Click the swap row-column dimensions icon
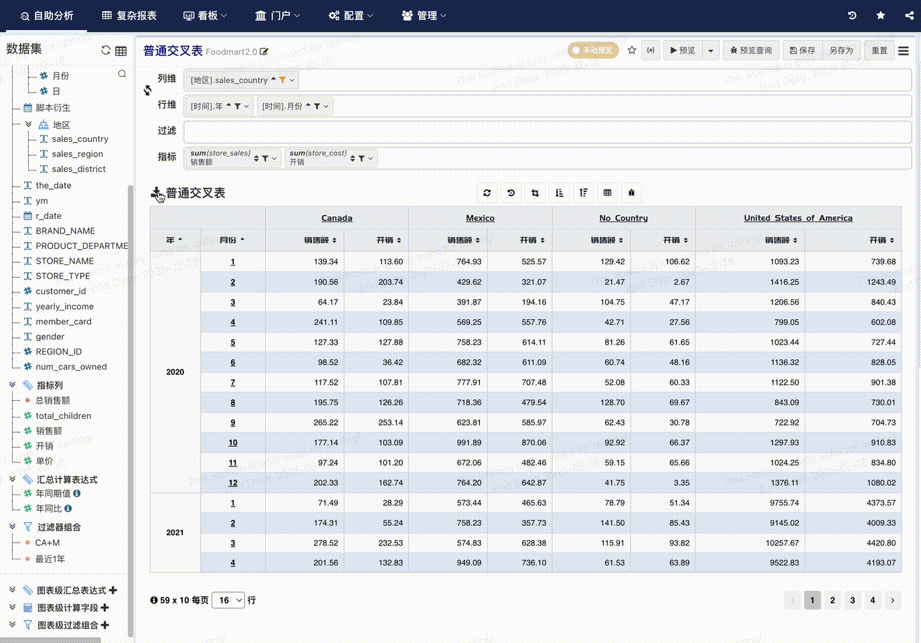Screen dimensions: 921x643 click(x=147, y=90)
